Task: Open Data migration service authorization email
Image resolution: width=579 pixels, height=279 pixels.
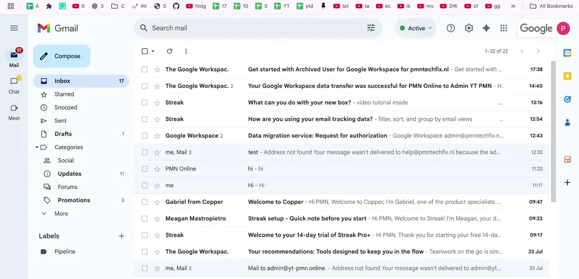Action: point(342,135)
